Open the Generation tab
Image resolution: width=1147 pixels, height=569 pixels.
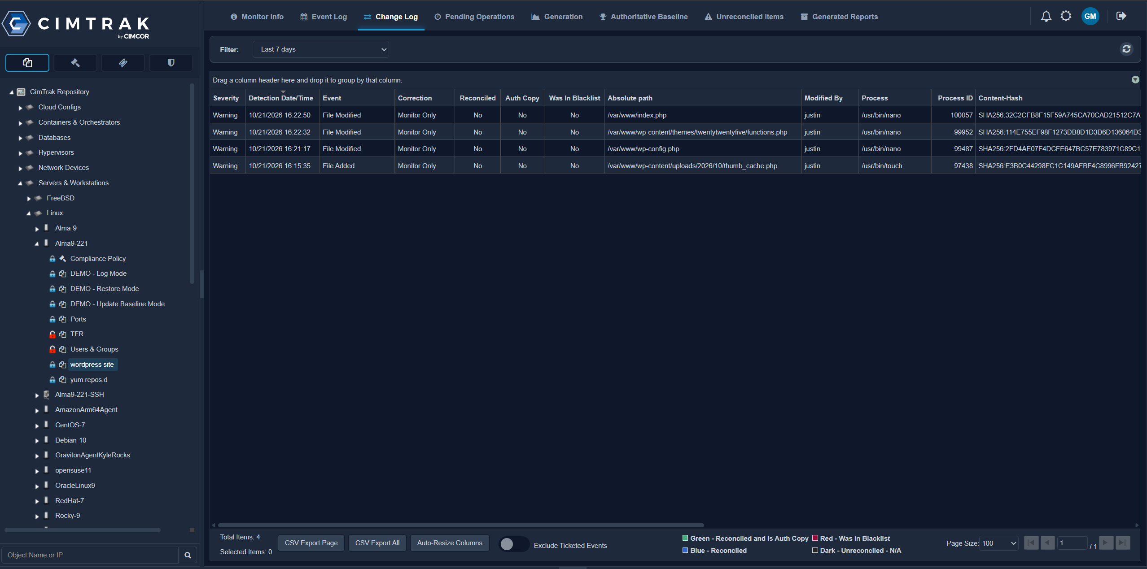pos(557,17)
